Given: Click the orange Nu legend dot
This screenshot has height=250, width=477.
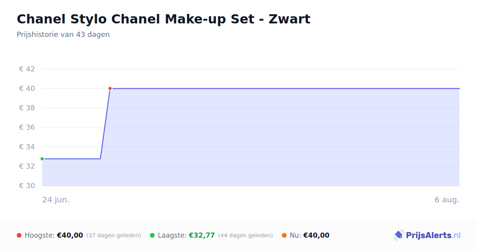Looking at the screenshot, I should pos(284,235).
